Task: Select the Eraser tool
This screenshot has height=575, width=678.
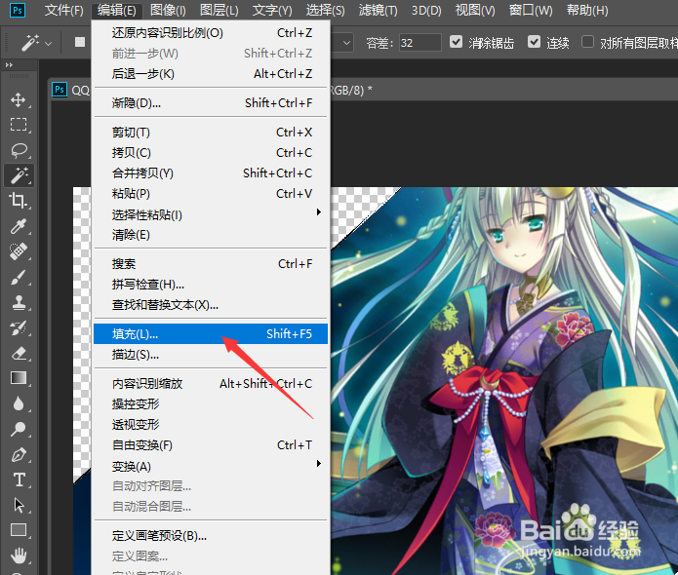Action: pos(19,353)
